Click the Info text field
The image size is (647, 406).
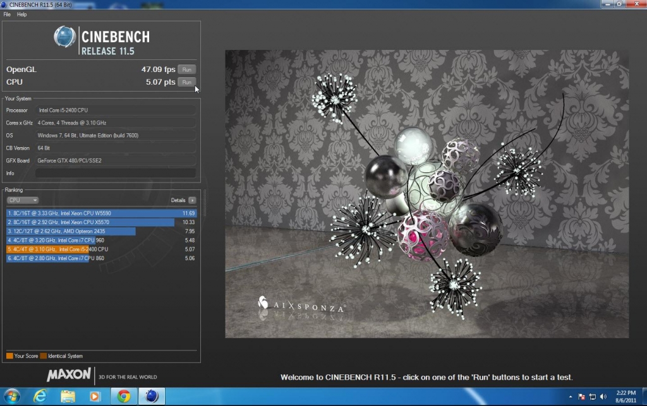tap(116, 173)
